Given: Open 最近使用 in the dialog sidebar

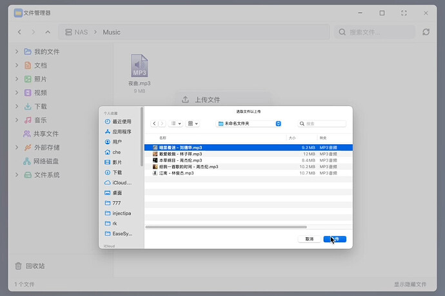Looking at the screenshot, I should tap(121, 121).
